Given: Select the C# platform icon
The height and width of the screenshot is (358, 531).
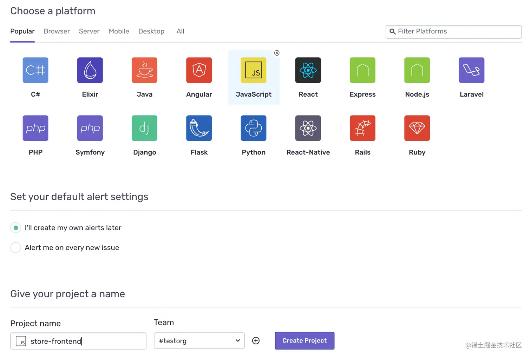Looking at the screenshot, I should 35,70.
